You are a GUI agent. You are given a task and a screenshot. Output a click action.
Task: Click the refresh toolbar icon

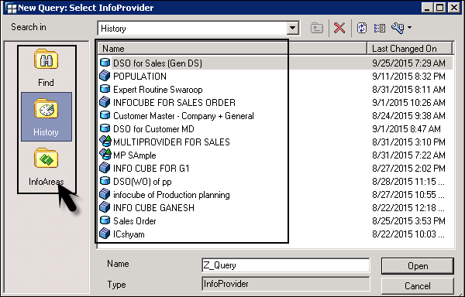coord(362,28)
